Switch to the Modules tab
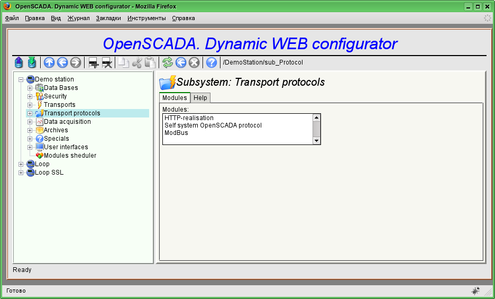 pyautogui.click(x=175, y=98)
